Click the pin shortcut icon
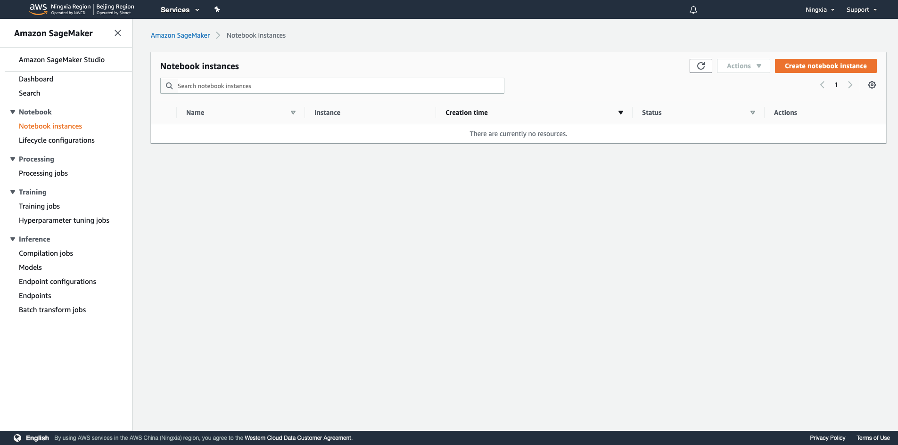The height and width of the screenshot is (445, 898). click(x=217, y=9)
